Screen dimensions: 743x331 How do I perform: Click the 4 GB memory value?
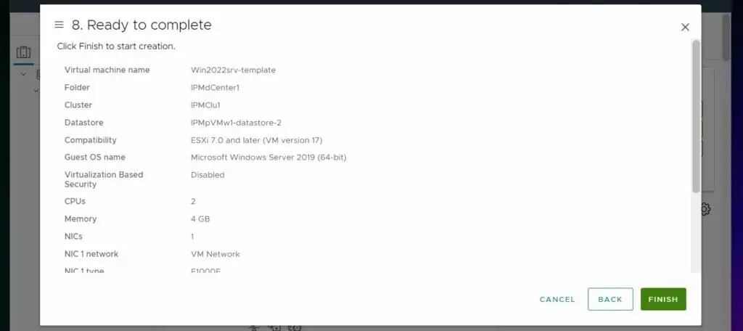tap(200, 219)
